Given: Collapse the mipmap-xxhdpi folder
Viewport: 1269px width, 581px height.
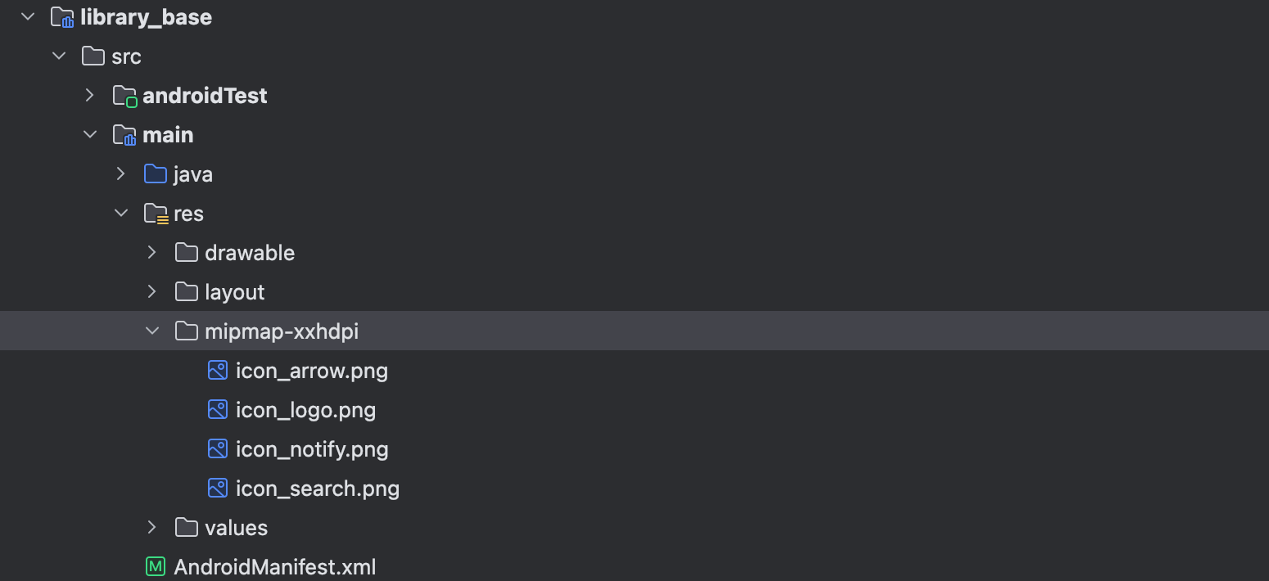Looking at the screenshot, I should [152, 331].
